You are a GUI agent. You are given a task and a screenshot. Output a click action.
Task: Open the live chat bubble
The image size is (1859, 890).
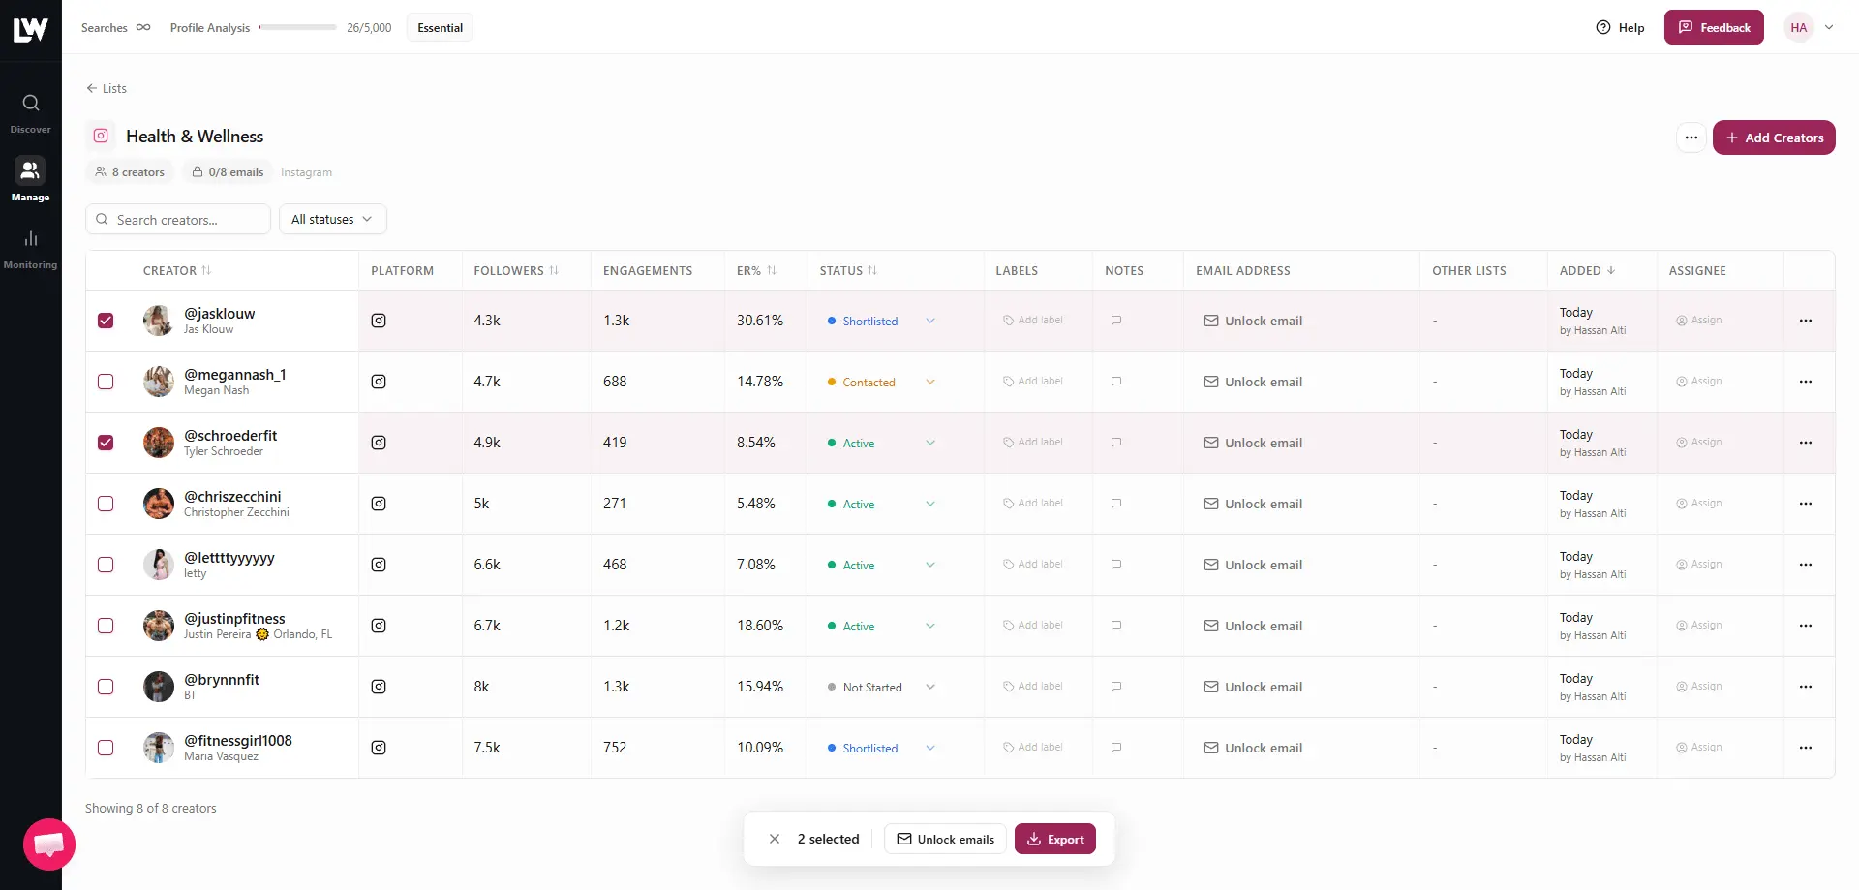49,844
